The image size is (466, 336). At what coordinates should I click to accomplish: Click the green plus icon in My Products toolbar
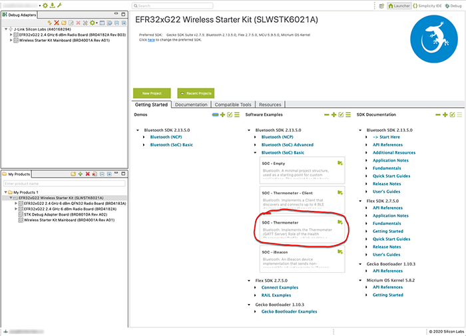click(x=80, y=174)
